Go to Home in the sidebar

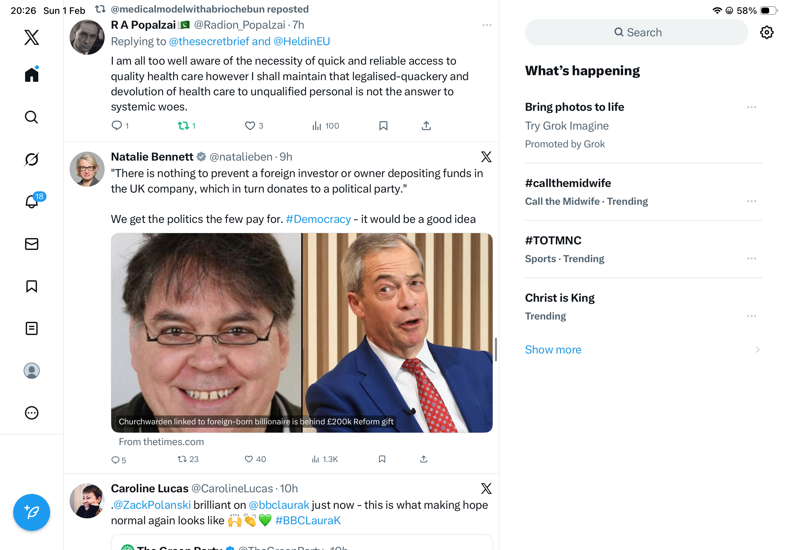[32, 75]
